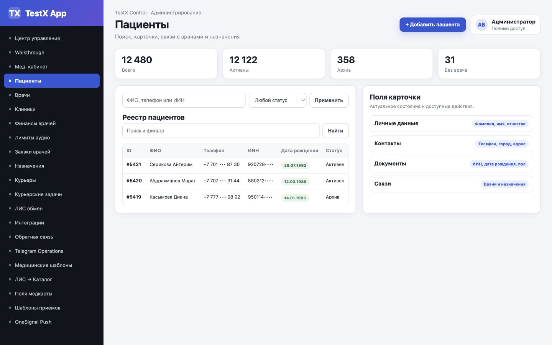Click ИИН value 880312••••

[x=261, y=181]
